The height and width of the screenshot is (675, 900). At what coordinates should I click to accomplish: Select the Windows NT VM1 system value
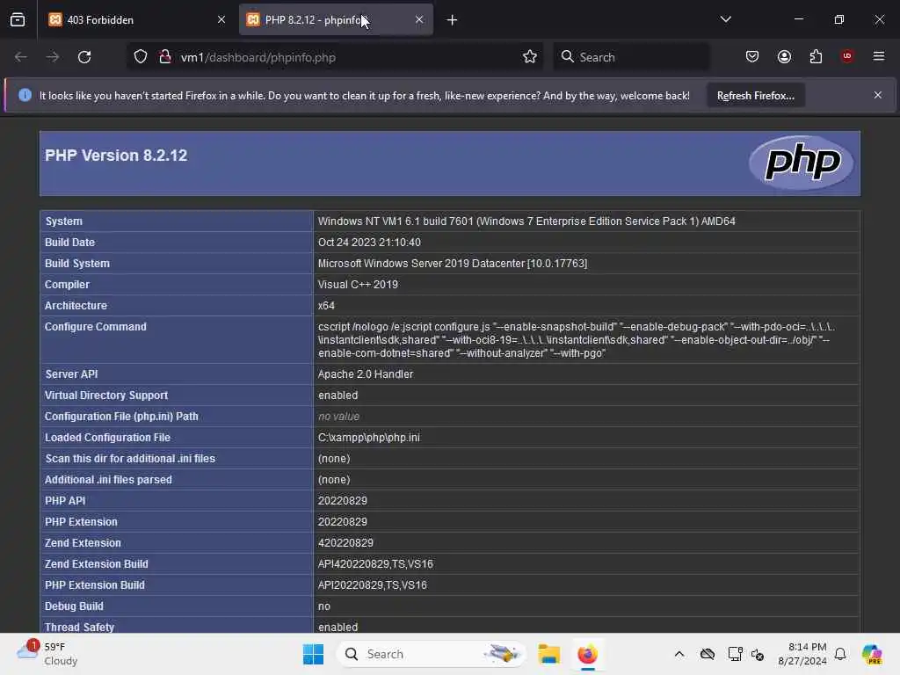tap(526, 221)
